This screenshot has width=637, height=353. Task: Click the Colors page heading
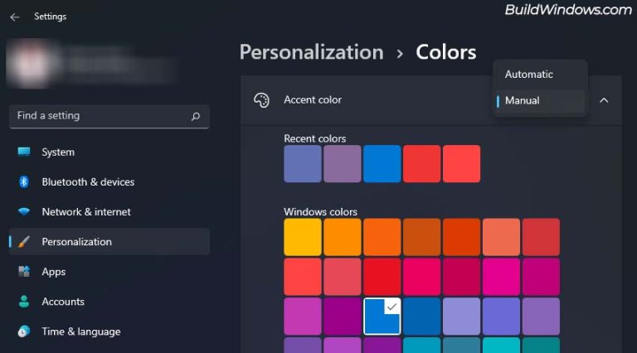(x=445, y=52)
